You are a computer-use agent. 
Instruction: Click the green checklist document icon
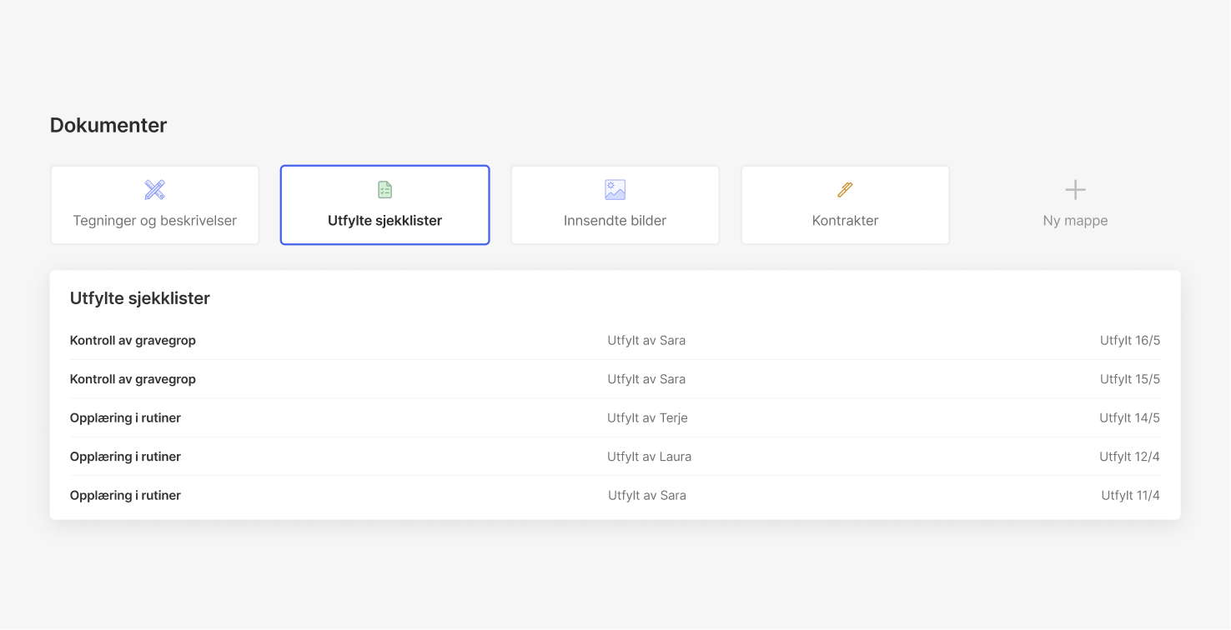point(384,190)
